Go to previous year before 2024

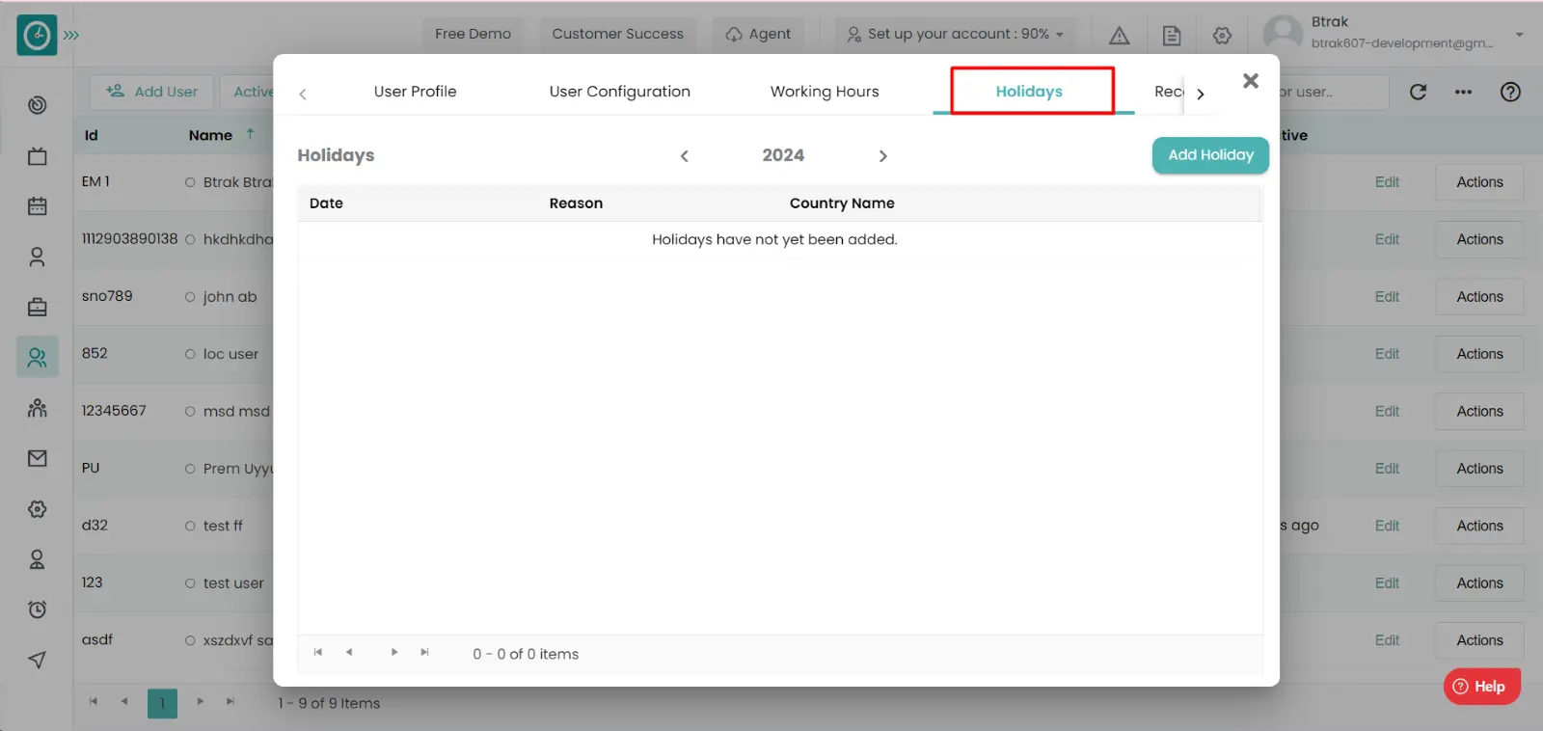[x=685, y=156]
